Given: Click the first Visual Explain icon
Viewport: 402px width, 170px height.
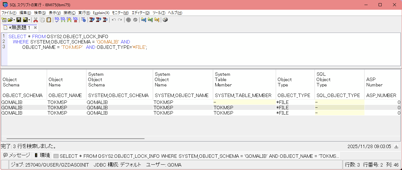Looking at the screenshot, I should [x=144, y=20].
